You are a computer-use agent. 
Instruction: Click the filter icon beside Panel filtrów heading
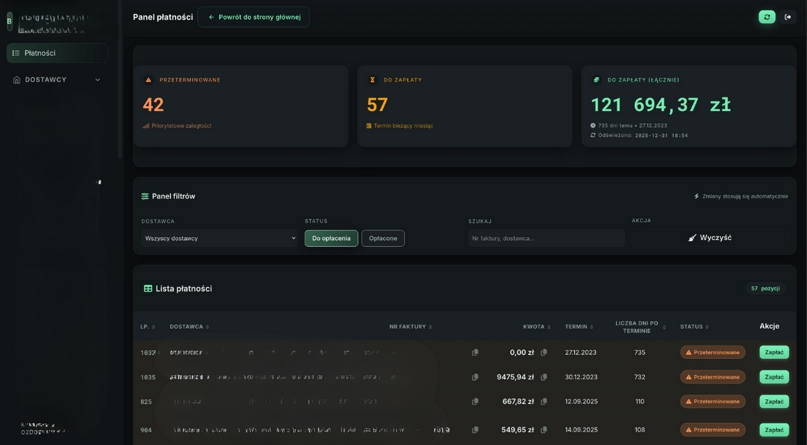pyautogui.click(x=145, y=196)
